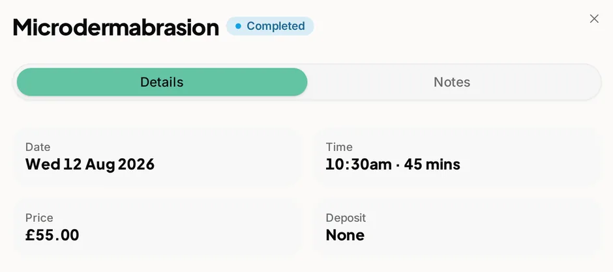The height and width of the screenshot is (272, 613).
Task: Click the Wed 12 portion of the date
Action: point(53,164)
